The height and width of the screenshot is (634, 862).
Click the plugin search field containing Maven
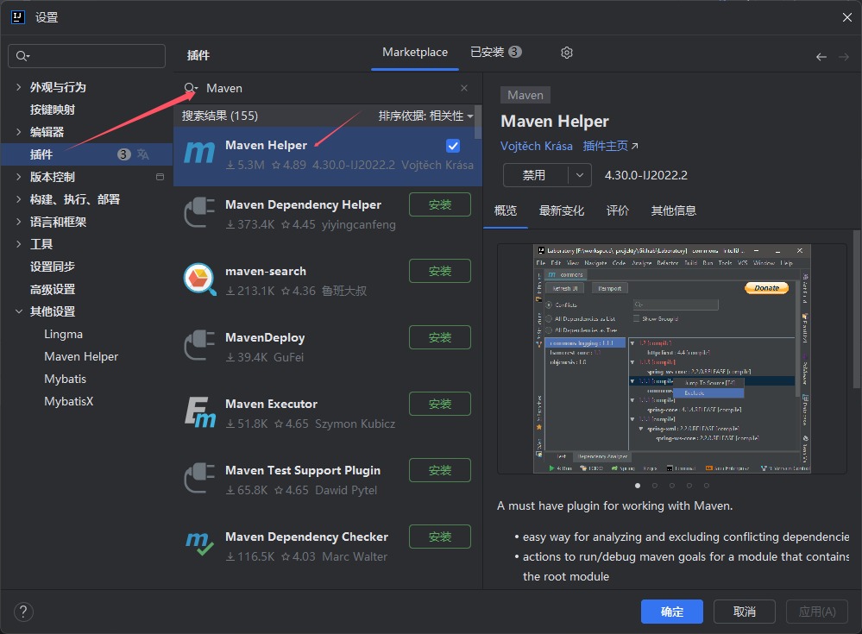point(327,88)
